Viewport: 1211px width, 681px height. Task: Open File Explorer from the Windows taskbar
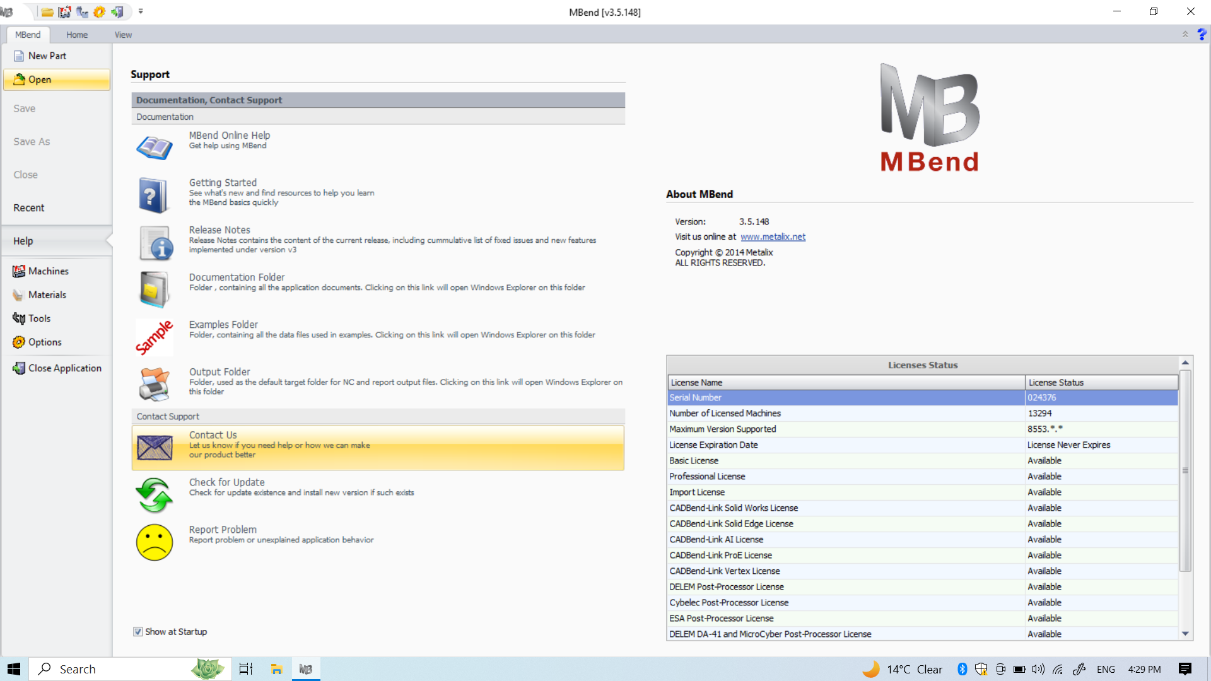(x=276, y=669)
